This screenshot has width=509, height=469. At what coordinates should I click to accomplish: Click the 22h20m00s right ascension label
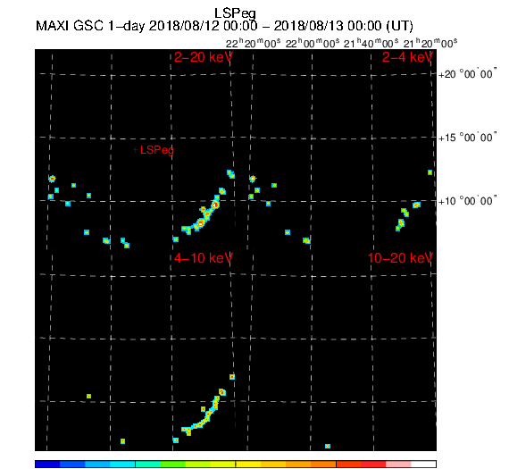pos(254,43)
